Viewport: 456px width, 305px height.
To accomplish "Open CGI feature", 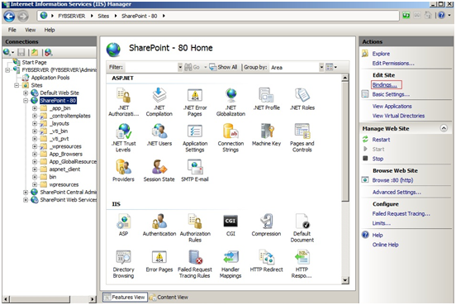I will point(230,225).
